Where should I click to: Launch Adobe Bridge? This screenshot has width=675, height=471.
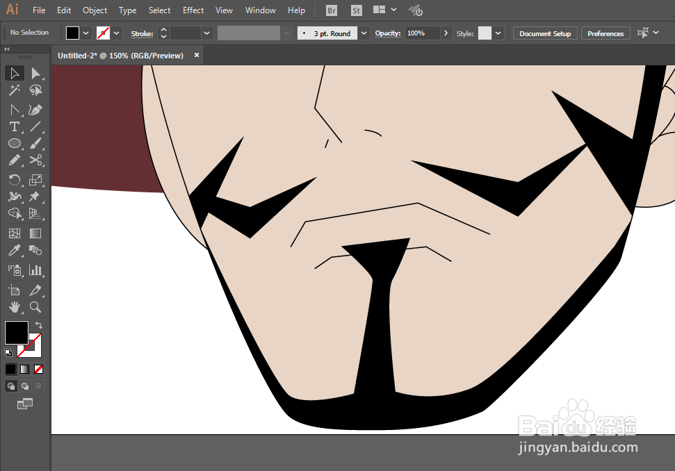(x=332, y=10)
